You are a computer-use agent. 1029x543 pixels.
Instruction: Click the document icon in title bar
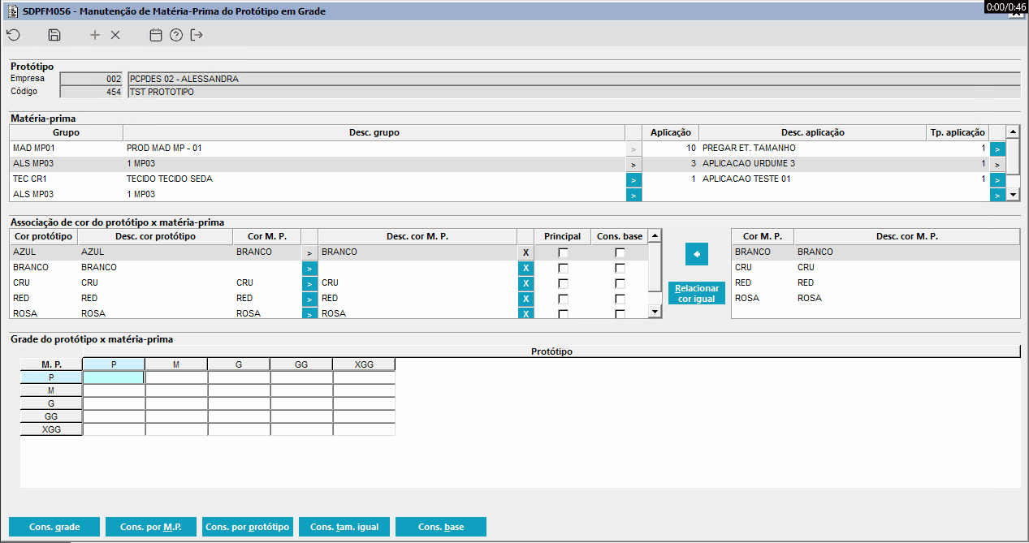coord(12,10)
